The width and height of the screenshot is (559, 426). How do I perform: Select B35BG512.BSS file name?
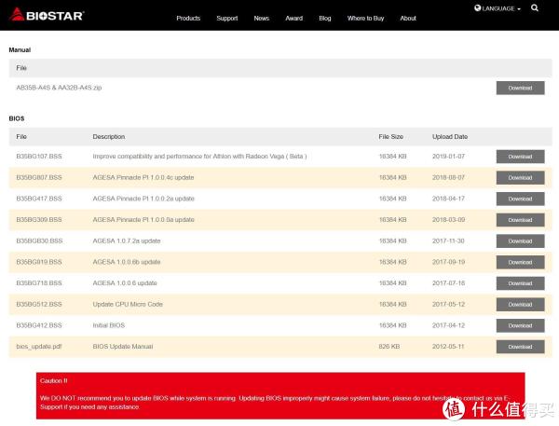pyautogui.click(x=39, y=304)
